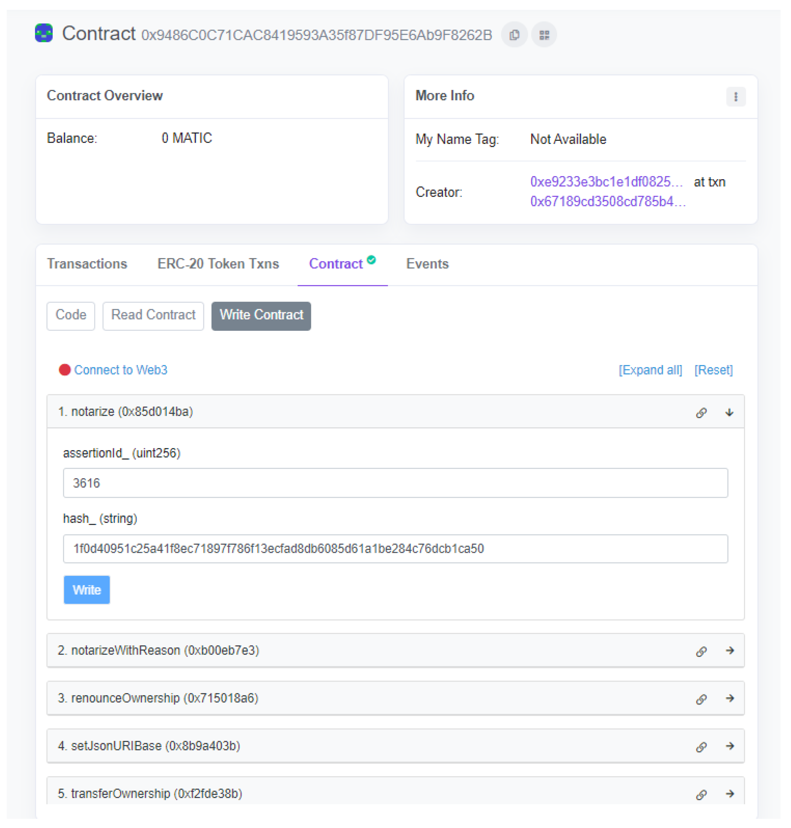Focus the assertionId_ input field
This screenshot has width=791, height=828.
395,483
